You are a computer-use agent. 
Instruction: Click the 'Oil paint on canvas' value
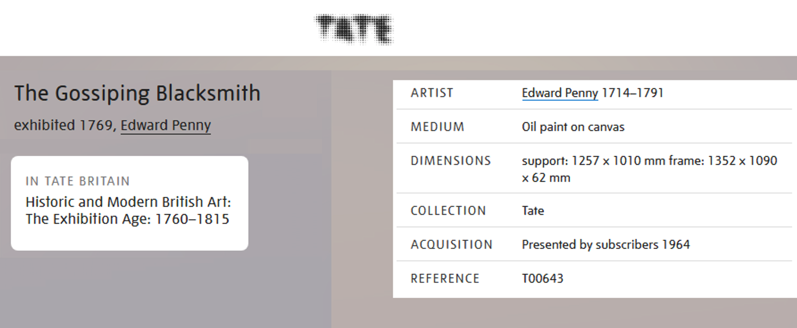tap(573, 127)
